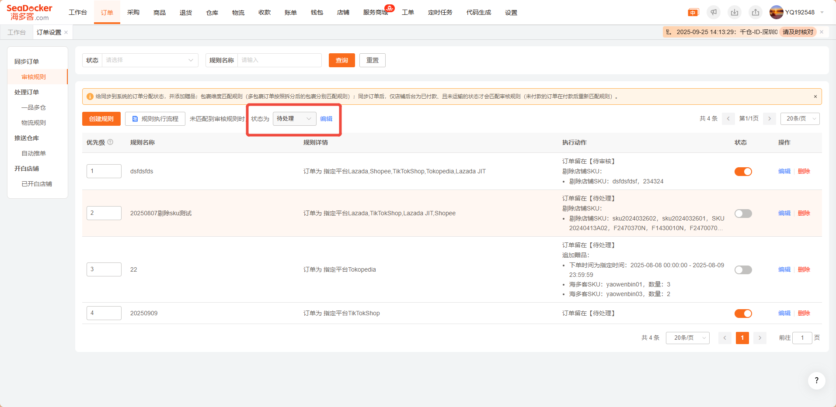Click the export upload icon
The height and width of the screenshot is (407, 836).
click(x=756, y=12)
